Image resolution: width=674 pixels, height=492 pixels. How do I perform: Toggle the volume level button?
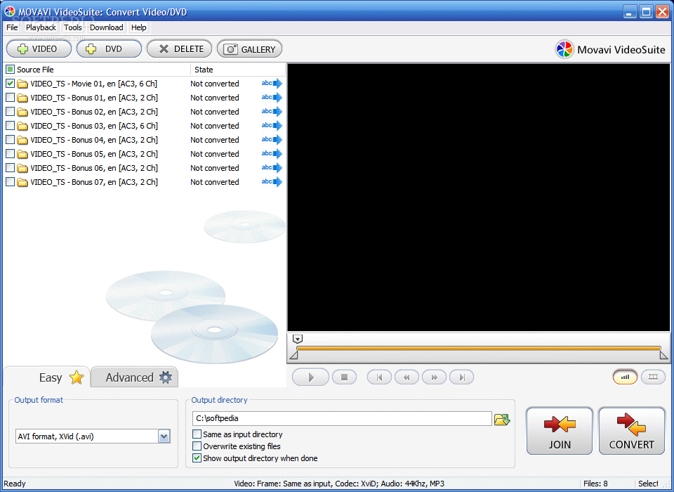(625, 377)
